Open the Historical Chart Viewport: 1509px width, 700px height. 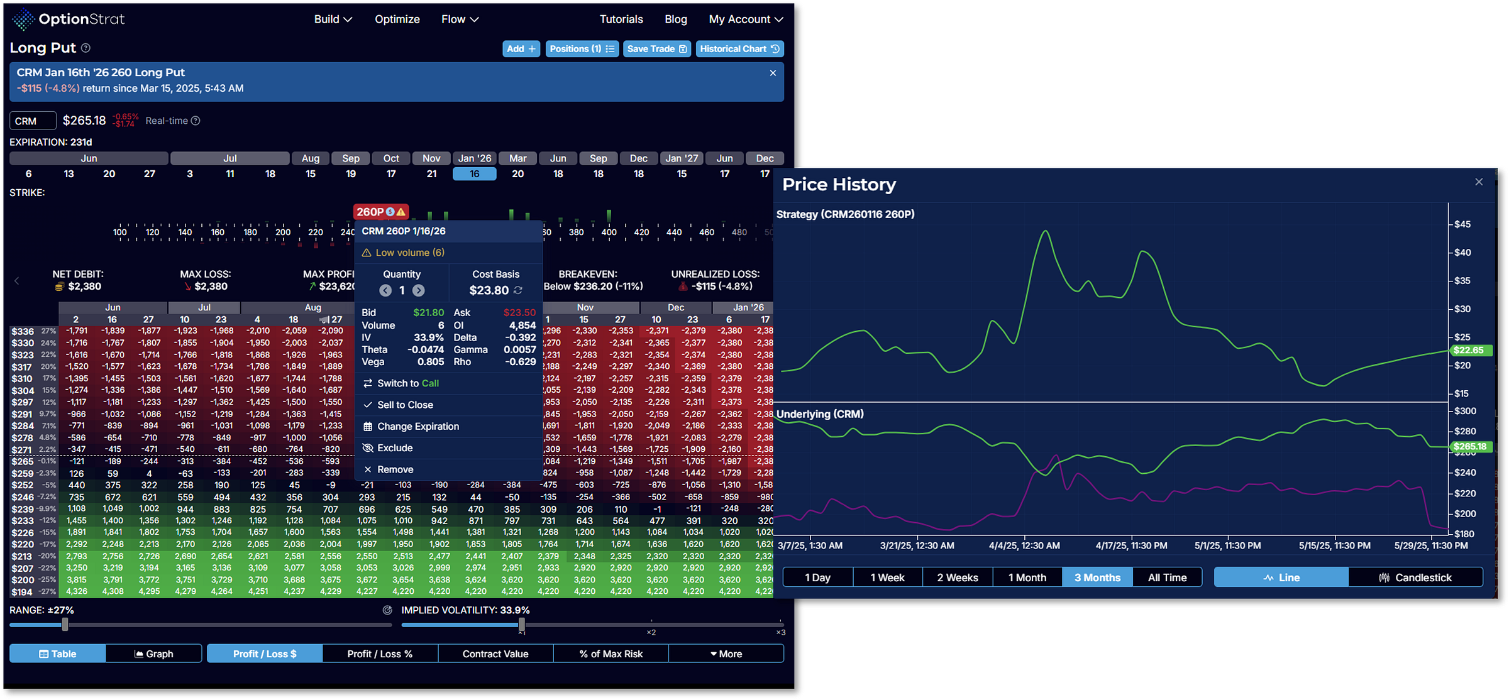(x=739, y=49)
